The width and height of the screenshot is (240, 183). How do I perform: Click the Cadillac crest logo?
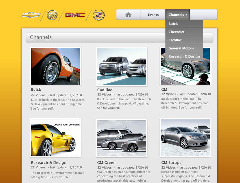click(x=99, y=15)
